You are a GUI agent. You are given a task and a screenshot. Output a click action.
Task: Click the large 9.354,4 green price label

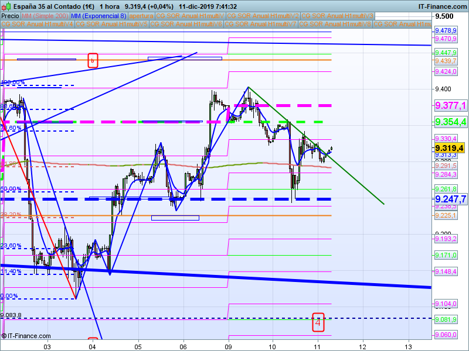point(450,122)
